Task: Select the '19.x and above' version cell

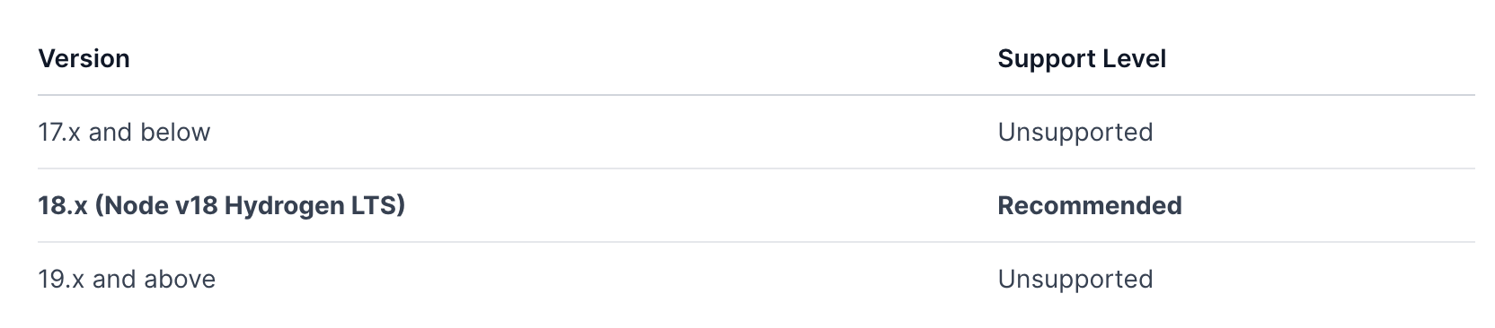Action: point(127,280)
